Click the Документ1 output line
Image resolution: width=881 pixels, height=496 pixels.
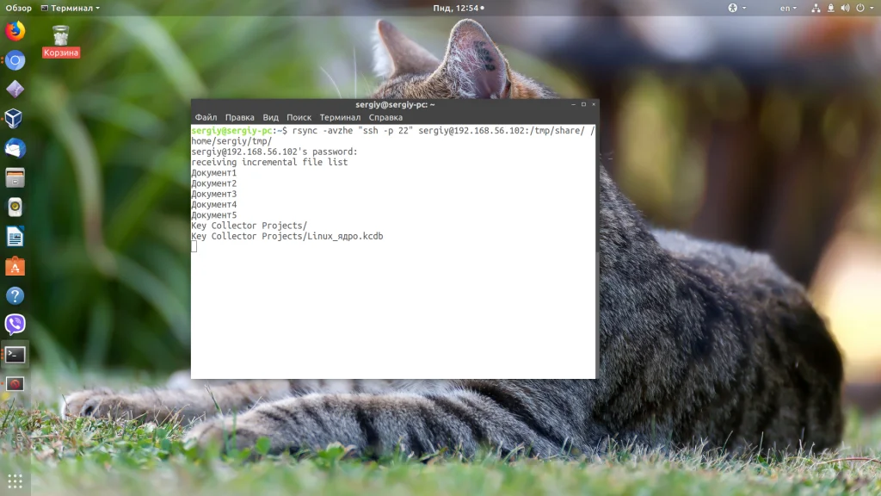tap(214, 172)
